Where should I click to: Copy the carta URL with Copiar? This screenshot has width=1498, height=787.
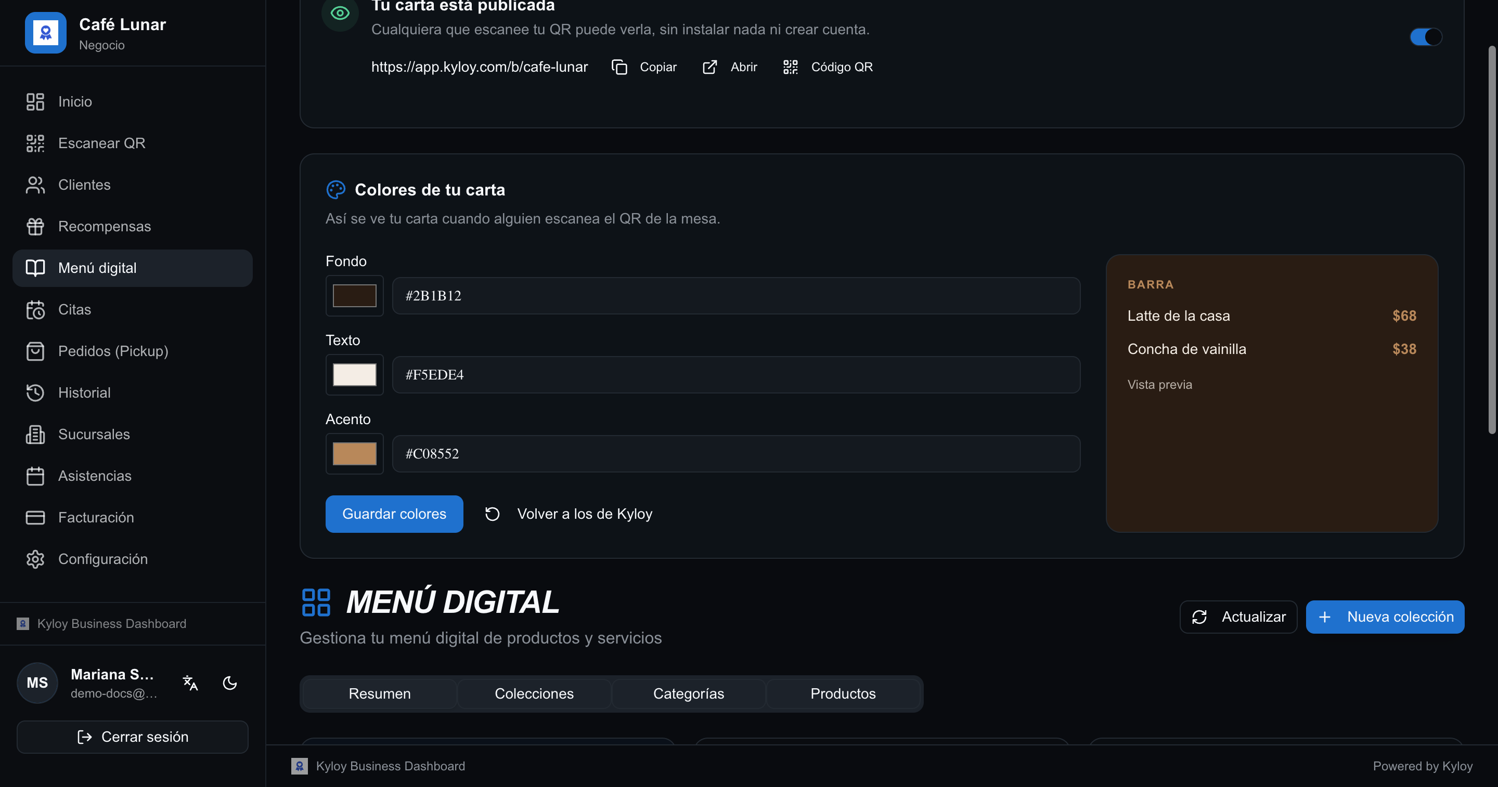644,68
